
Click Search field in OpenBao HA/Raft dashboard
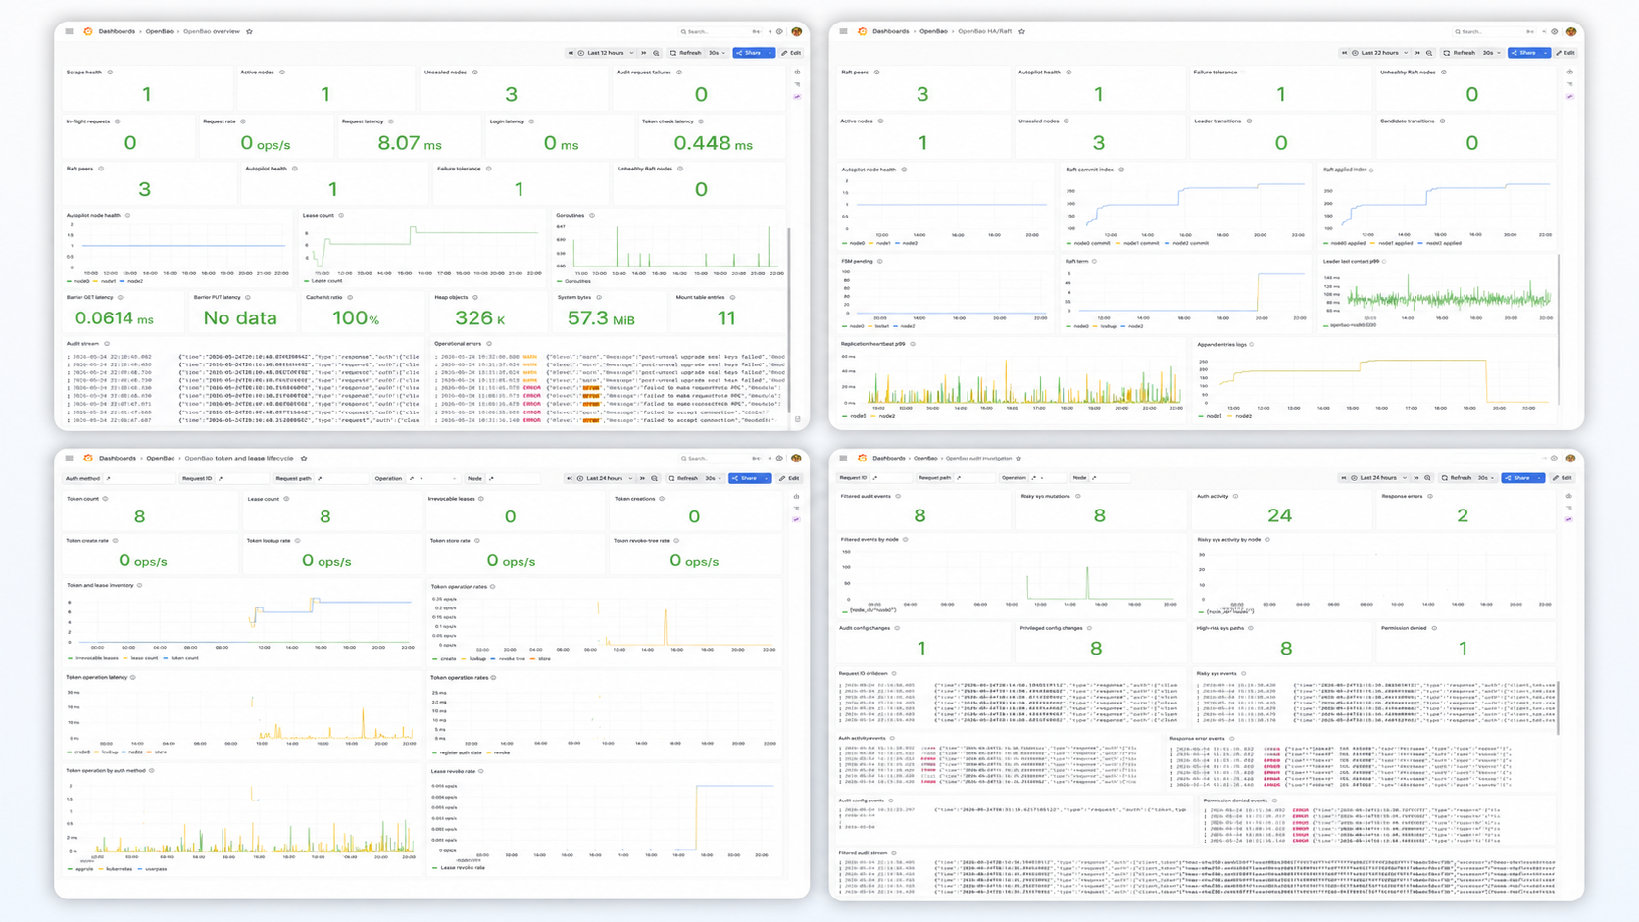coord(1494,31)
